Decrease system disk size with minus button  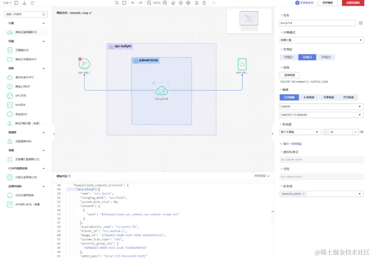pos(325,132)
